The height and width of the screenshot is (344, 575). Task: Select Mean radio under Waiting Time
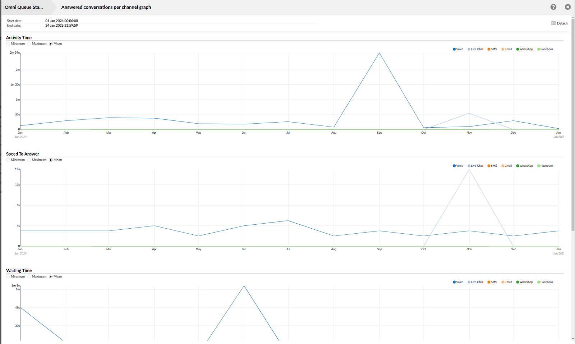pos(51,276)
